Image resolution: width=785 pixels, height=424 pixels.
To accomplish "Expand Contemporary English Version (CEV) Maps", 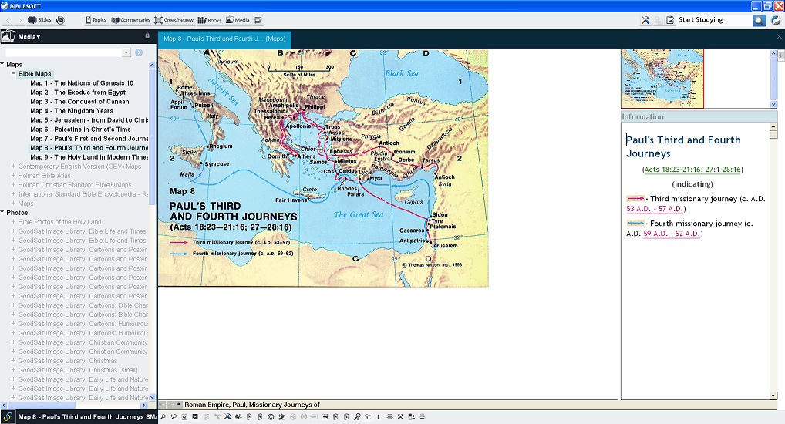I will [x=14, y=167].
